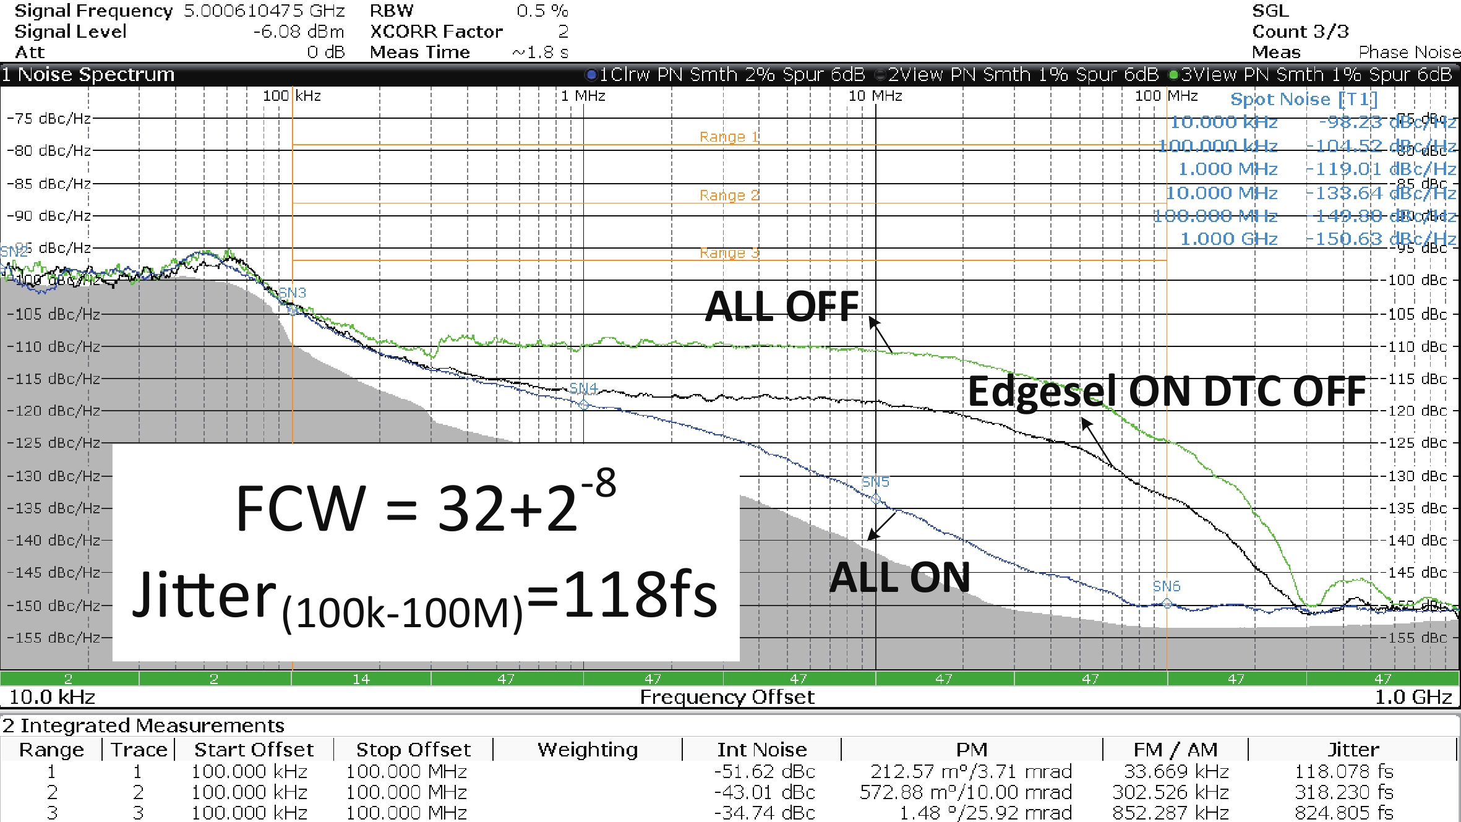
Task: Activate the 1 Noise Spectrum window title
Action: click(88, 75)
